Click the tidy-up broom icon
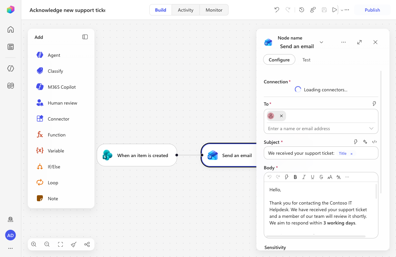 74,244
